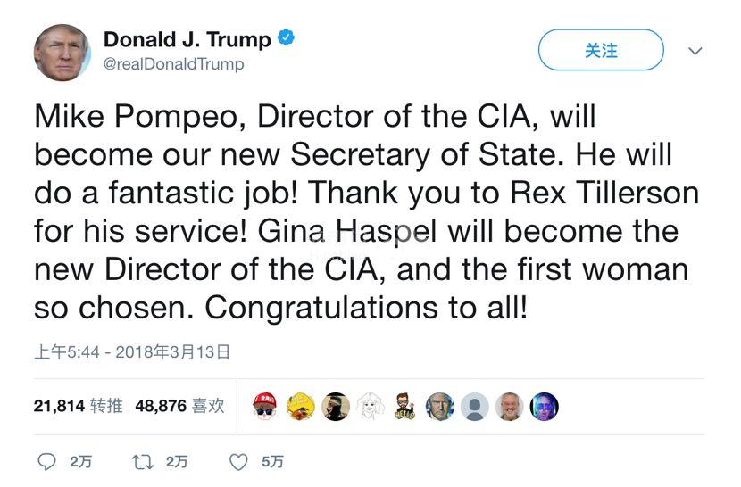
Task: Open the red-cap cartoon avatar liker
Action: [265, 407]
